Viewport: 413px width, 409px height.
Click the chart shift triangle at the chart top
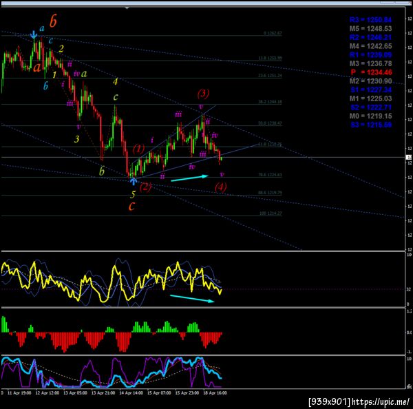(127, 8)
